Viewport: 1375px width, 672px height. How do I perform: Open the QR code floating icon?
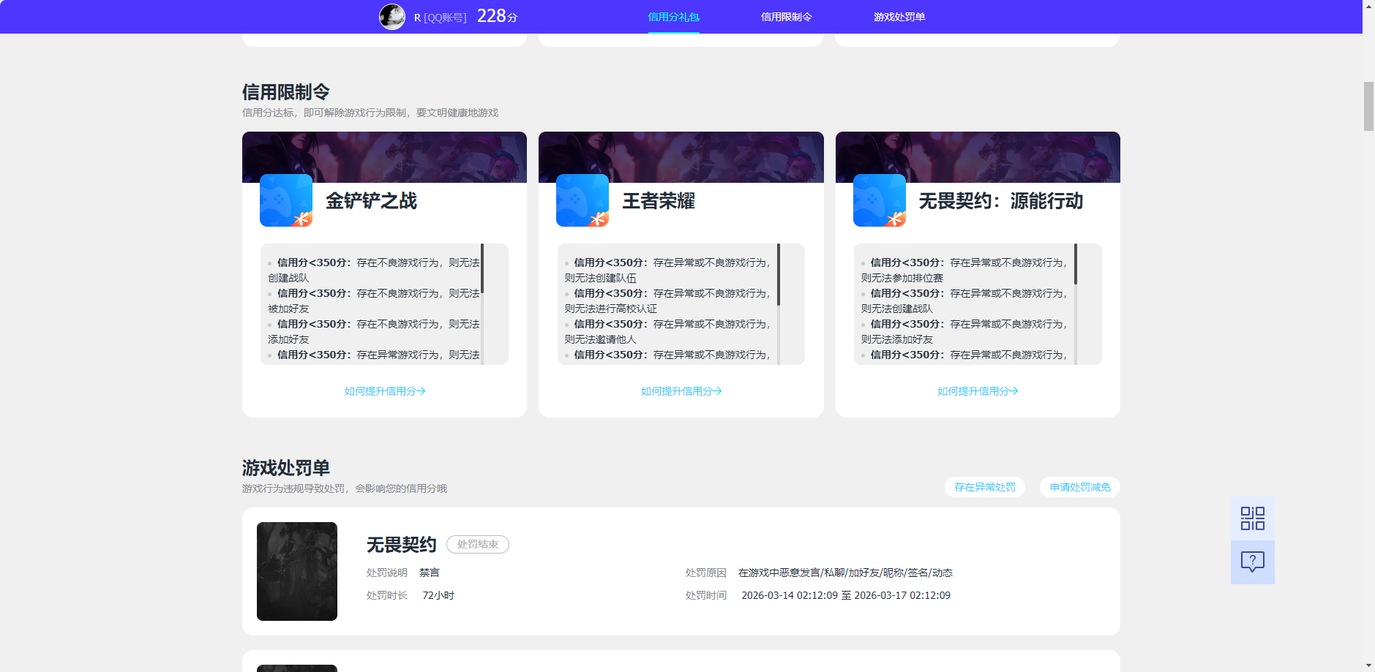[1252, 518]
